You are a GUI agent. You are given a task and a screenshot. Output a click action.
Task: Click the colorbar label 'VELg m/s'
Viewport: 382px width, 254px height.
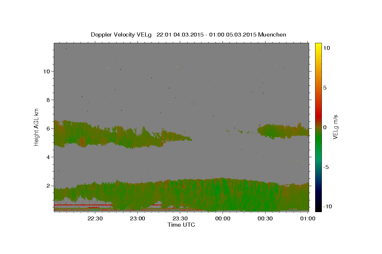point(335,127)
